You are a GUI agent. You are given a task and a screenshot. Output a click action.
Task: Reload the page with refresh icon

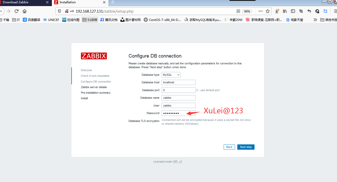[x=16, y=11]
